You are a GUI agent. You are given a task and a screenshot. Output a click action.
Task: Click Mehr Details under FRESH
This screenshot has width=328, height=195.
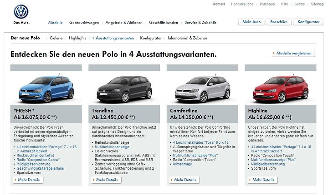click(28, 180)
